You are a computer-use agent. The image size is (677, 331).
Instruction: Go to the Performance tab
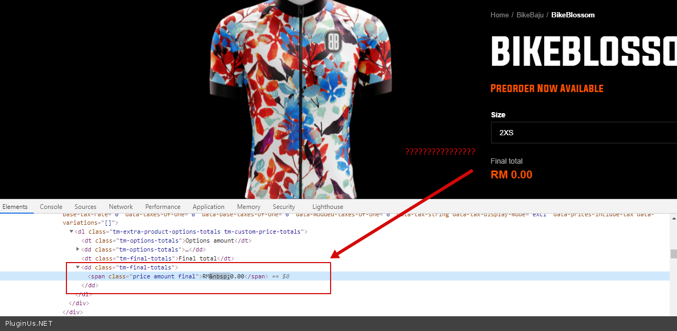click(x=163, y=207)
